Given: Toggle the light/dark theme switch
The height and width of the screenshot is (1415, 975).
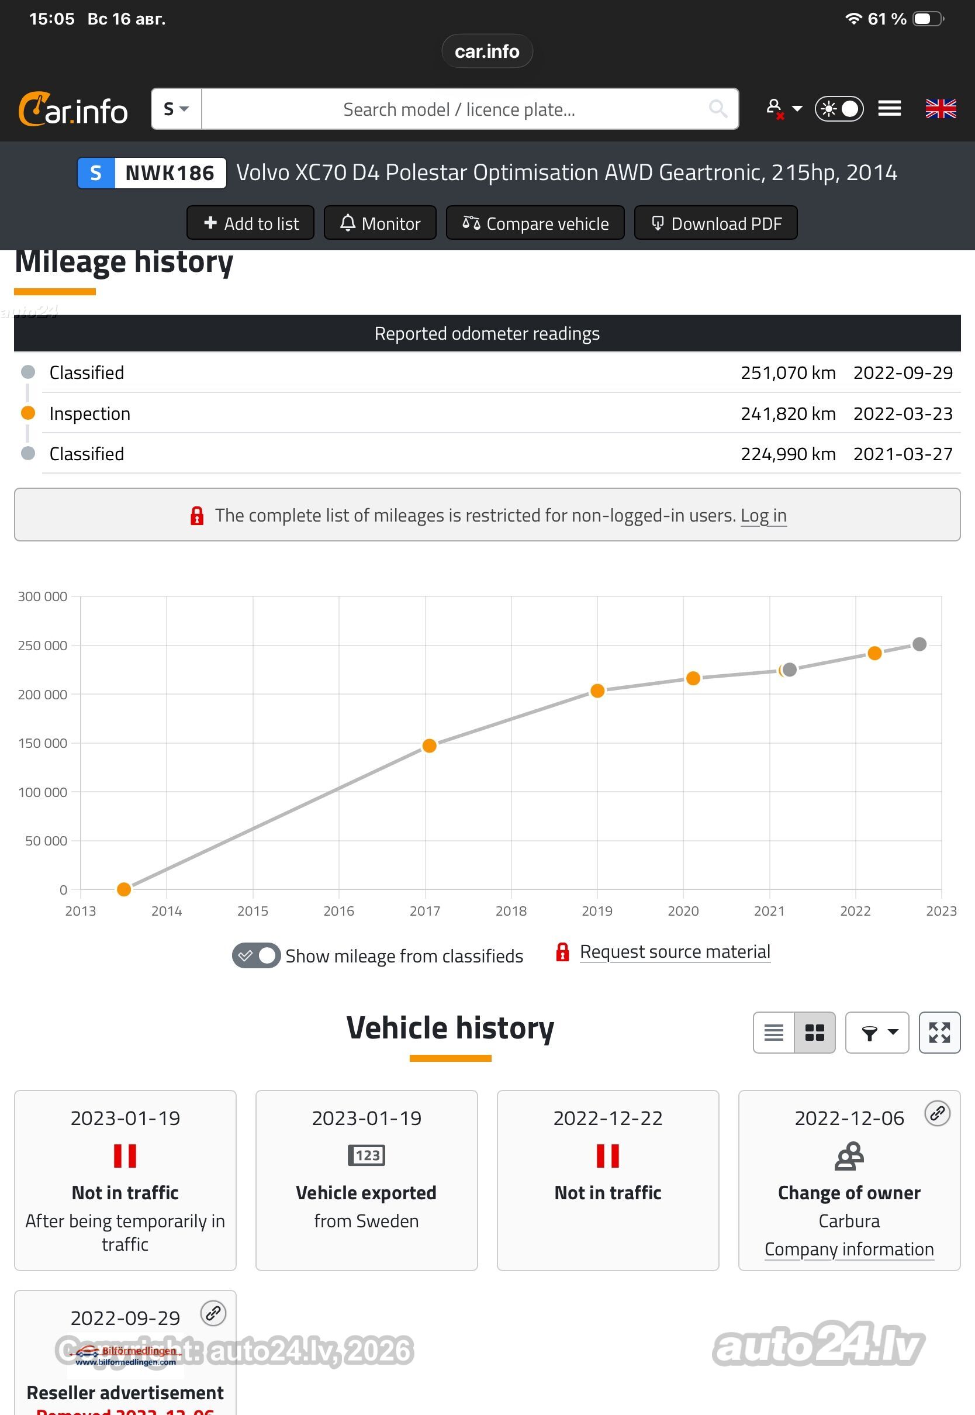Looking at the screenshot, I should tap(839, 109).
